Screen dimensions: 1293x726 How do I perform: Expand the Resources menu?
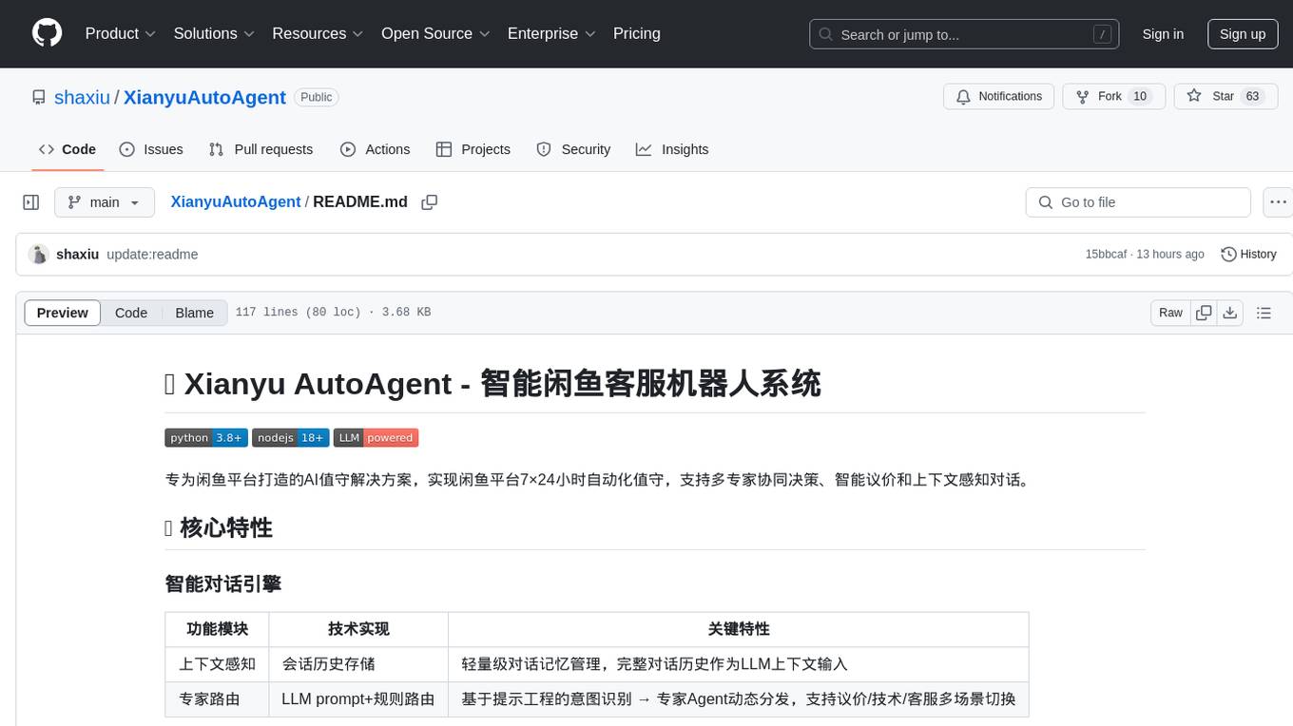point(318,33)
